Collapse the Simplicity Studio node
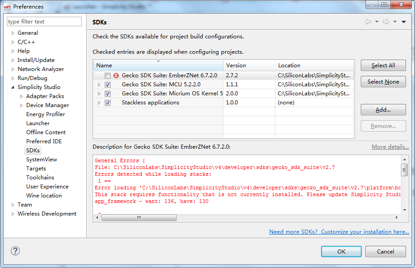Screen dimensions: 415x268 click(x=13, y=87)
